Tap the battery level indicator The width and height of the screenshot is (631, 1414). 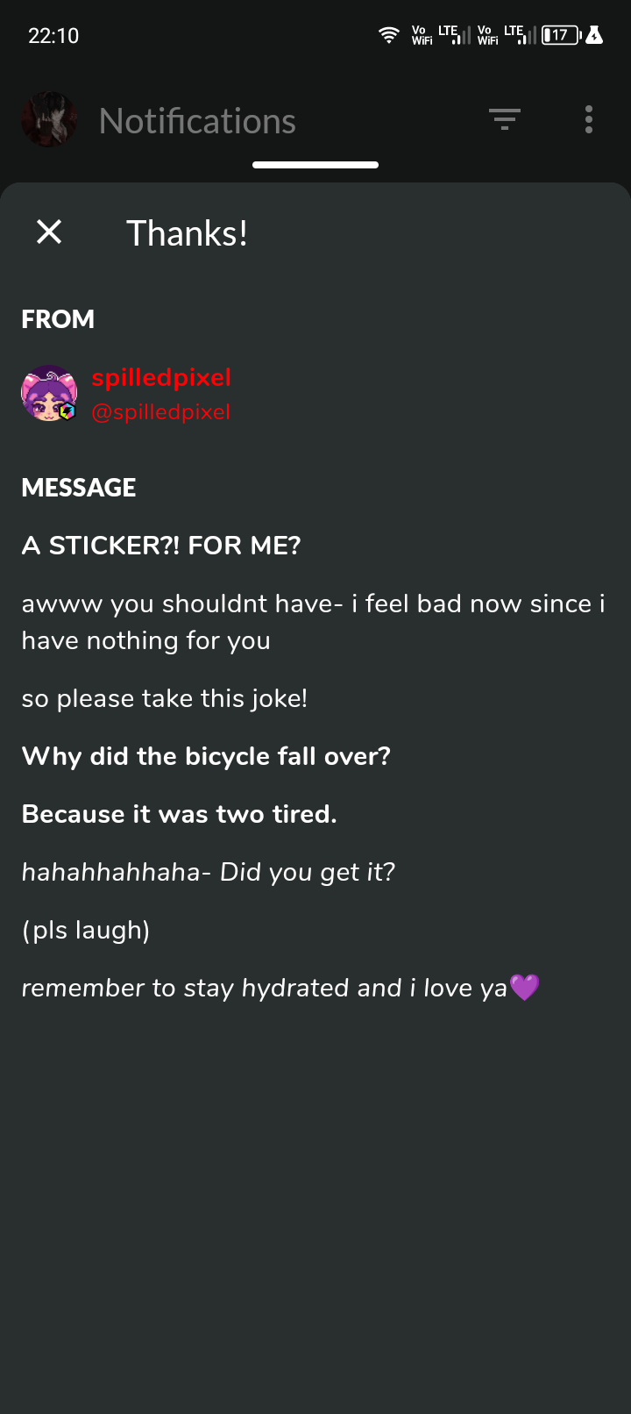coord(561,35)
